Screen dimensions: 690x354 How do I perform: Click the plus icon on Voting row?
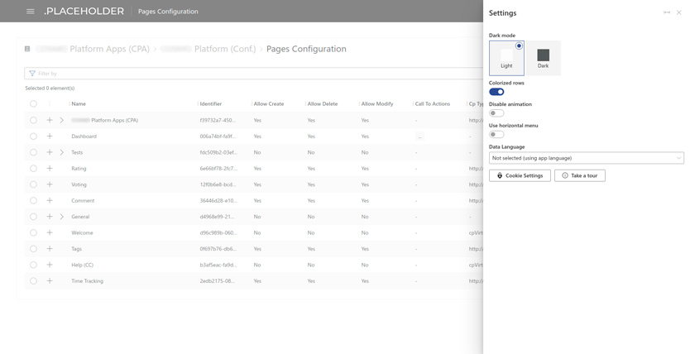click(50, 184)
